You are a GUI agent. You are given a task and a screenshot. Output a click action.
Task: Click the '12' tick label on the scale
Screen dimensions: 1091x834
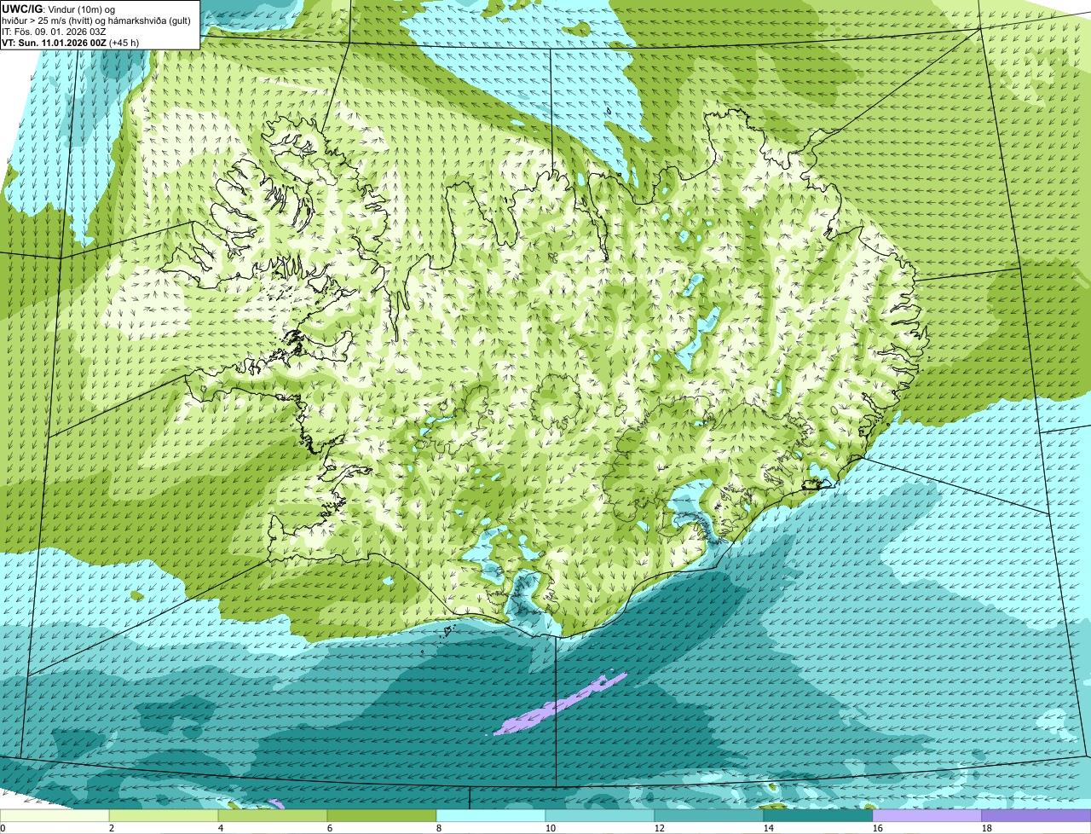660,828
